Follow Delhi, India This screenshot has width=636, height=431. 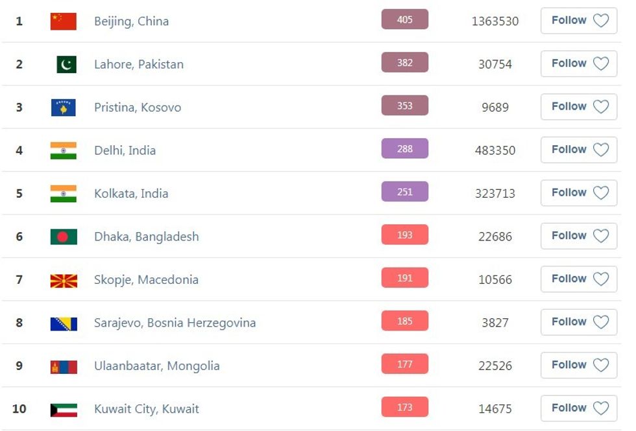tap(579, 150)
